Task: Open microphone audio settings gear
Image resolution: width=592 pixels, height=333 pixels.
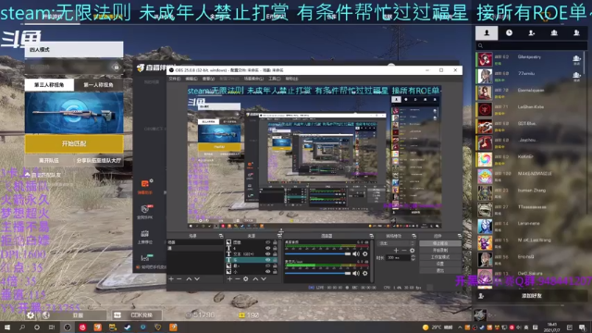Action: click(x=364, y=273)
